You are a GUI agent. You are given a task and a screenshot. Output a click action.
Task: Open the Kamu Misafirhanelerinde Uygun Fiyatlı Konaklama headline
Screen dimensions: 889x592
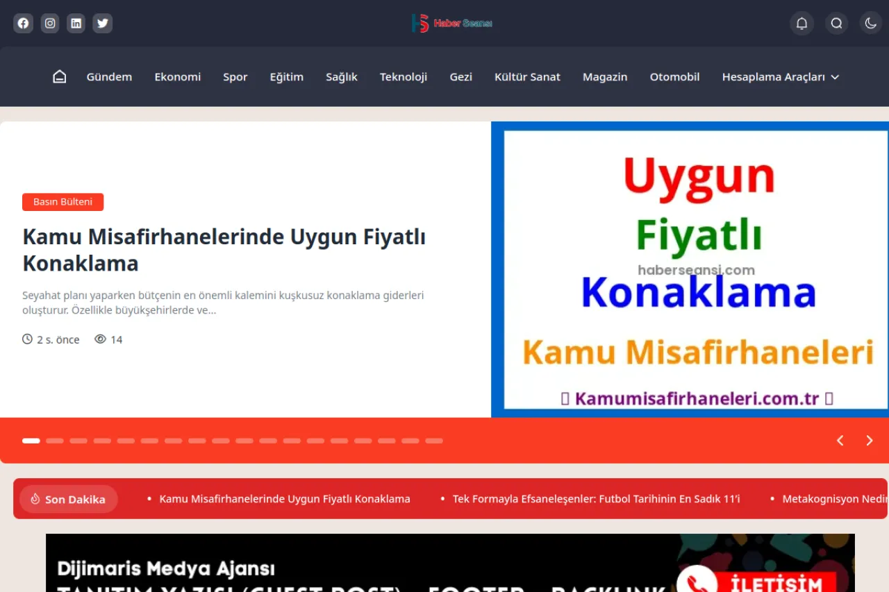click(224, 250)
